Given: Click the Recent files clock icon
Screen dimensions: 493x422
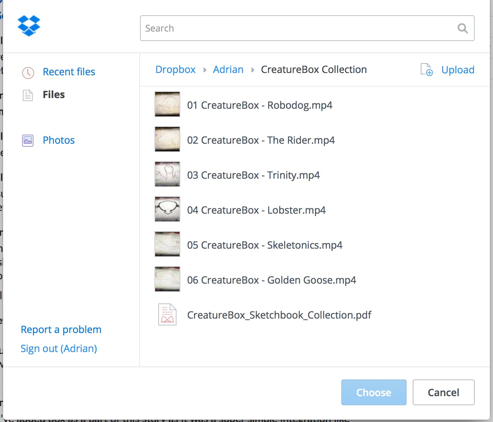Looking at the screenshot, I should point(28,73).
